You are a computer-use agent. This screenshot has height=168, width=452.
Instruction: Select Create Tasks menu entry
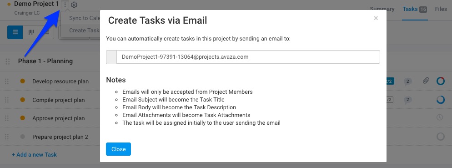[x=85, y=31]
